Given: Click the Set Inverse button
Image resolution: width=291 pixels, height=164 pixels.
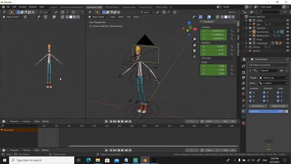Looking at the screenshot, I should (258, 106).
